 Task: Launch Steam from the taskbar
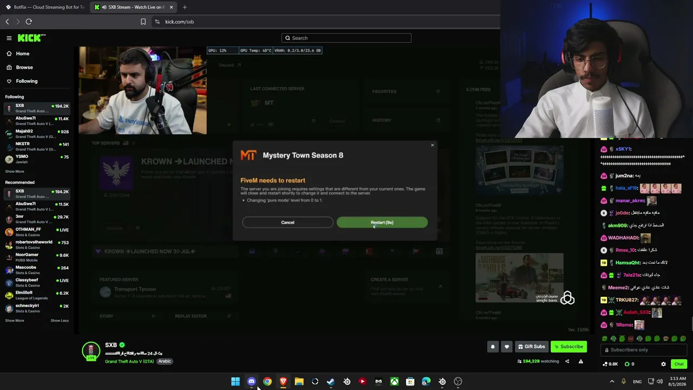(331, 381)
